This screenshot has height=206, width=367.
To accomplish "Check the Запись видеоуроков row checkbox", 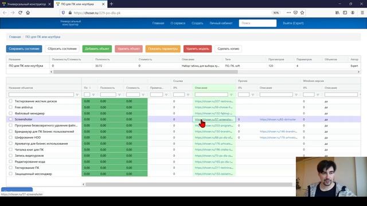I will [10, 156].
